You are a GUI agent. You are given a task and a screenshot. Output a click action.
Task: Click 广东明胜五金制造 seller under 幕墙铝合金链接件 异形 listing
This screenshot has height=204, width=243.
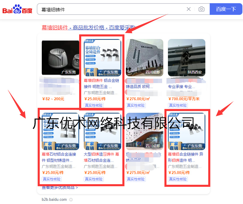[x=185, y=167]
